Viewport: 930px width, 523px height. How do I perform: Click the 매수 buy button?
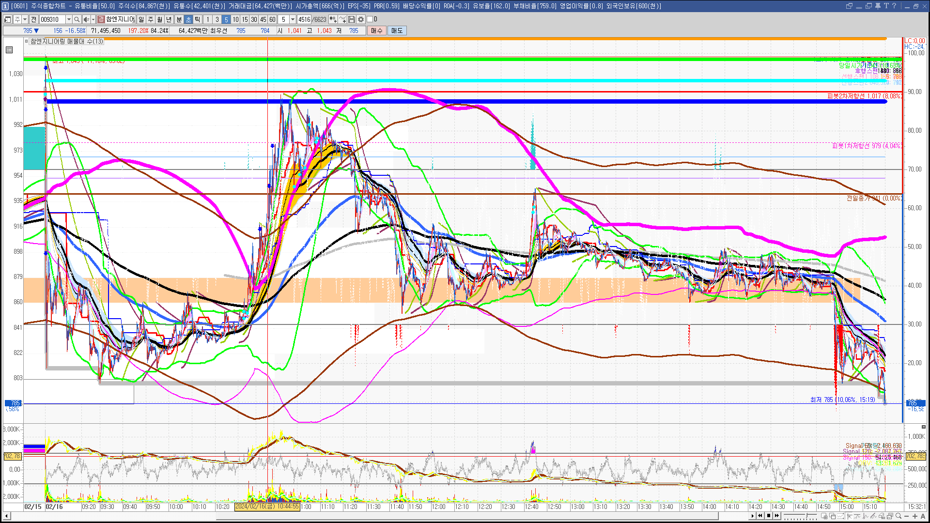pyautogui.click(x=377, y=31)
